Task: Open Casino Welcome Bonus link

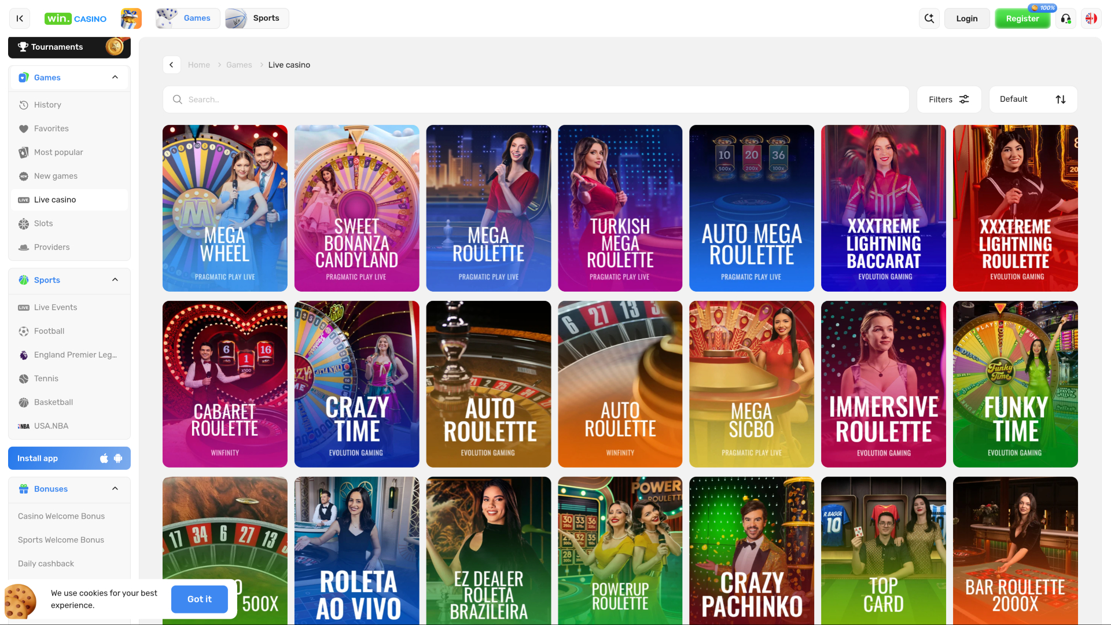Action: coord(61,516)
